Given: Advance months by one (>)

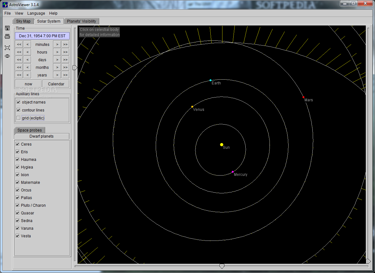Looking at the screenshot, I should 57,67.
